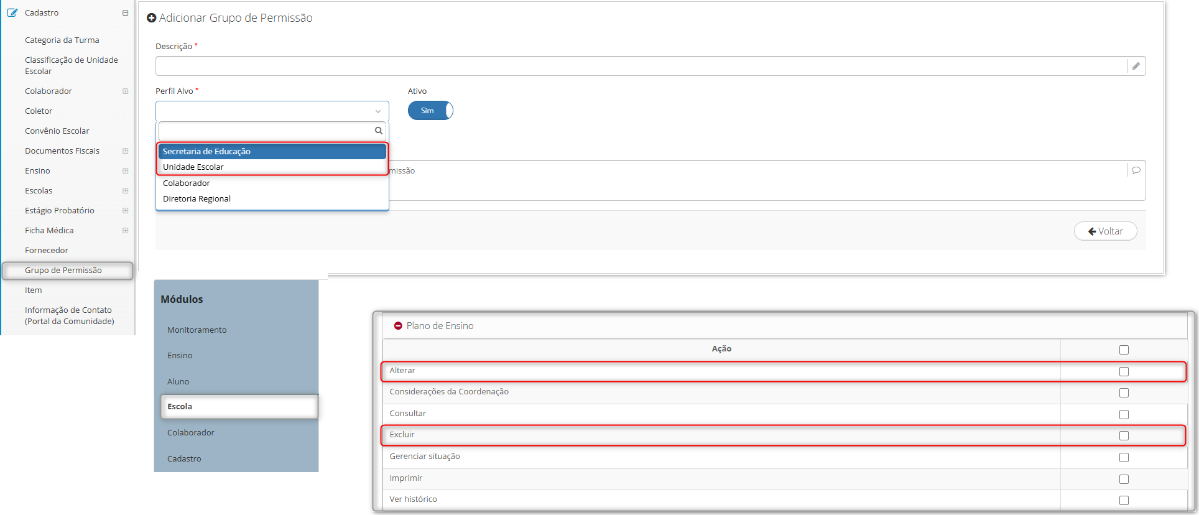Toggle the Ativo Sim switch

coord(430,111)
